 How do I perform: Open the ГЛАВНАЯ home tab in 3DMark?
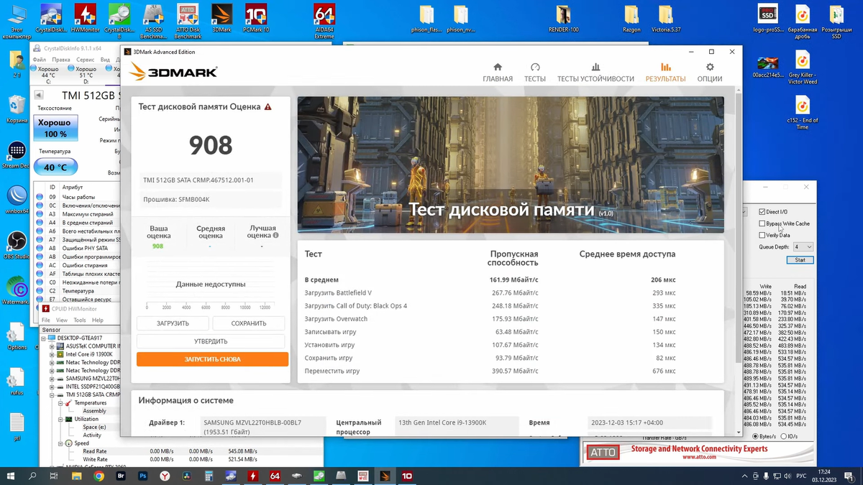click(498, 72)
